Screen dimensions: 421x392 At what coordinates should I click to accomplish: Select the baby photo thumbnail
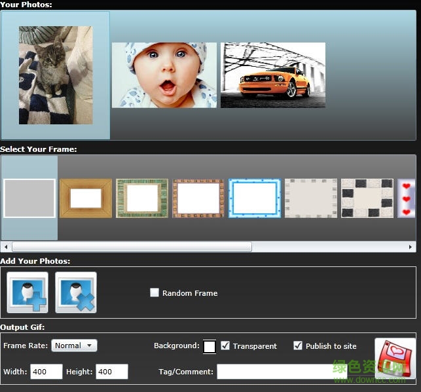point(164,75)
